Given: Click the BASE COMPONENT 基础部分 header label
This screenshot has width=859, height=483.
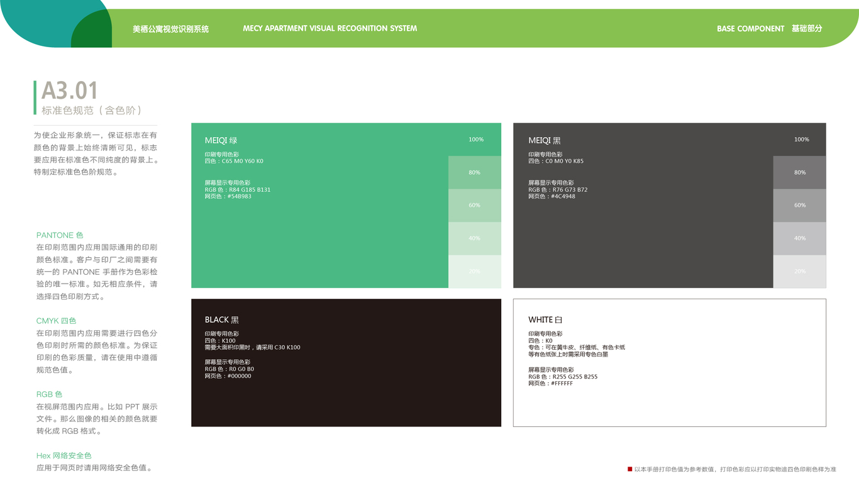Looking at the screenshot, I should (x=769, y=29).
